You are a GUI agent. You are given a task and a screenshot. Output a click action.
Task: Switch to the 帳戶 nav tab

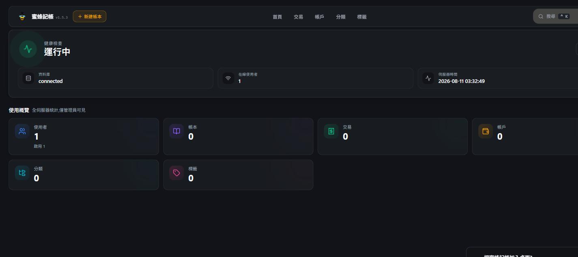point(320,17)
